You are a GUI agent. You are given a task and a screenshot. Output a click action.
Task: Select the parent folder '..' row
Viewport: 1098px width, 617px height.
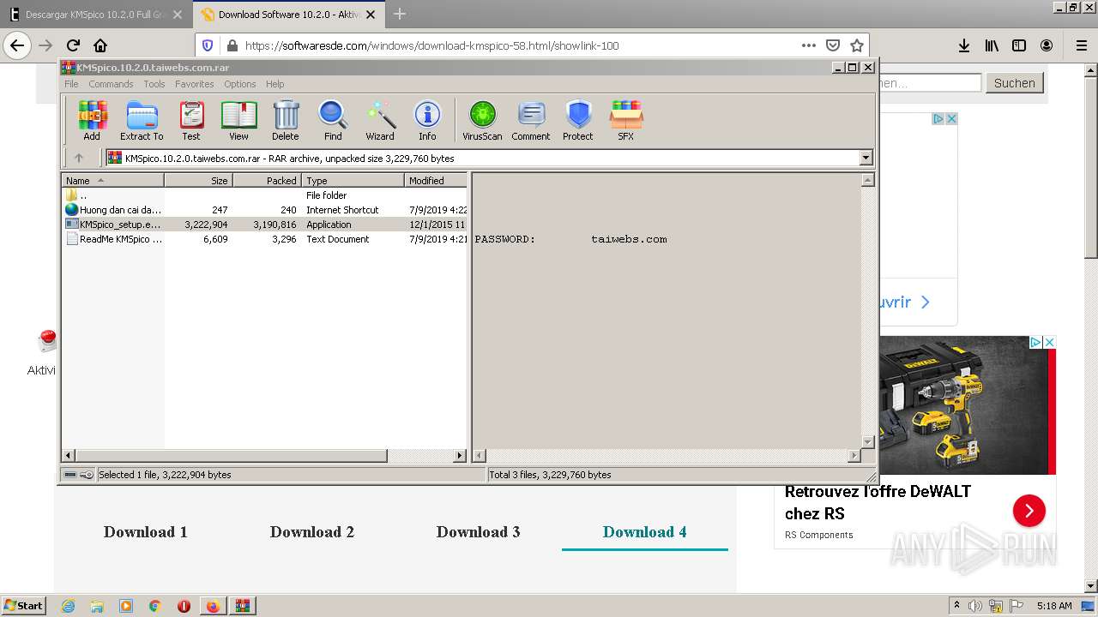coord(264,195)
